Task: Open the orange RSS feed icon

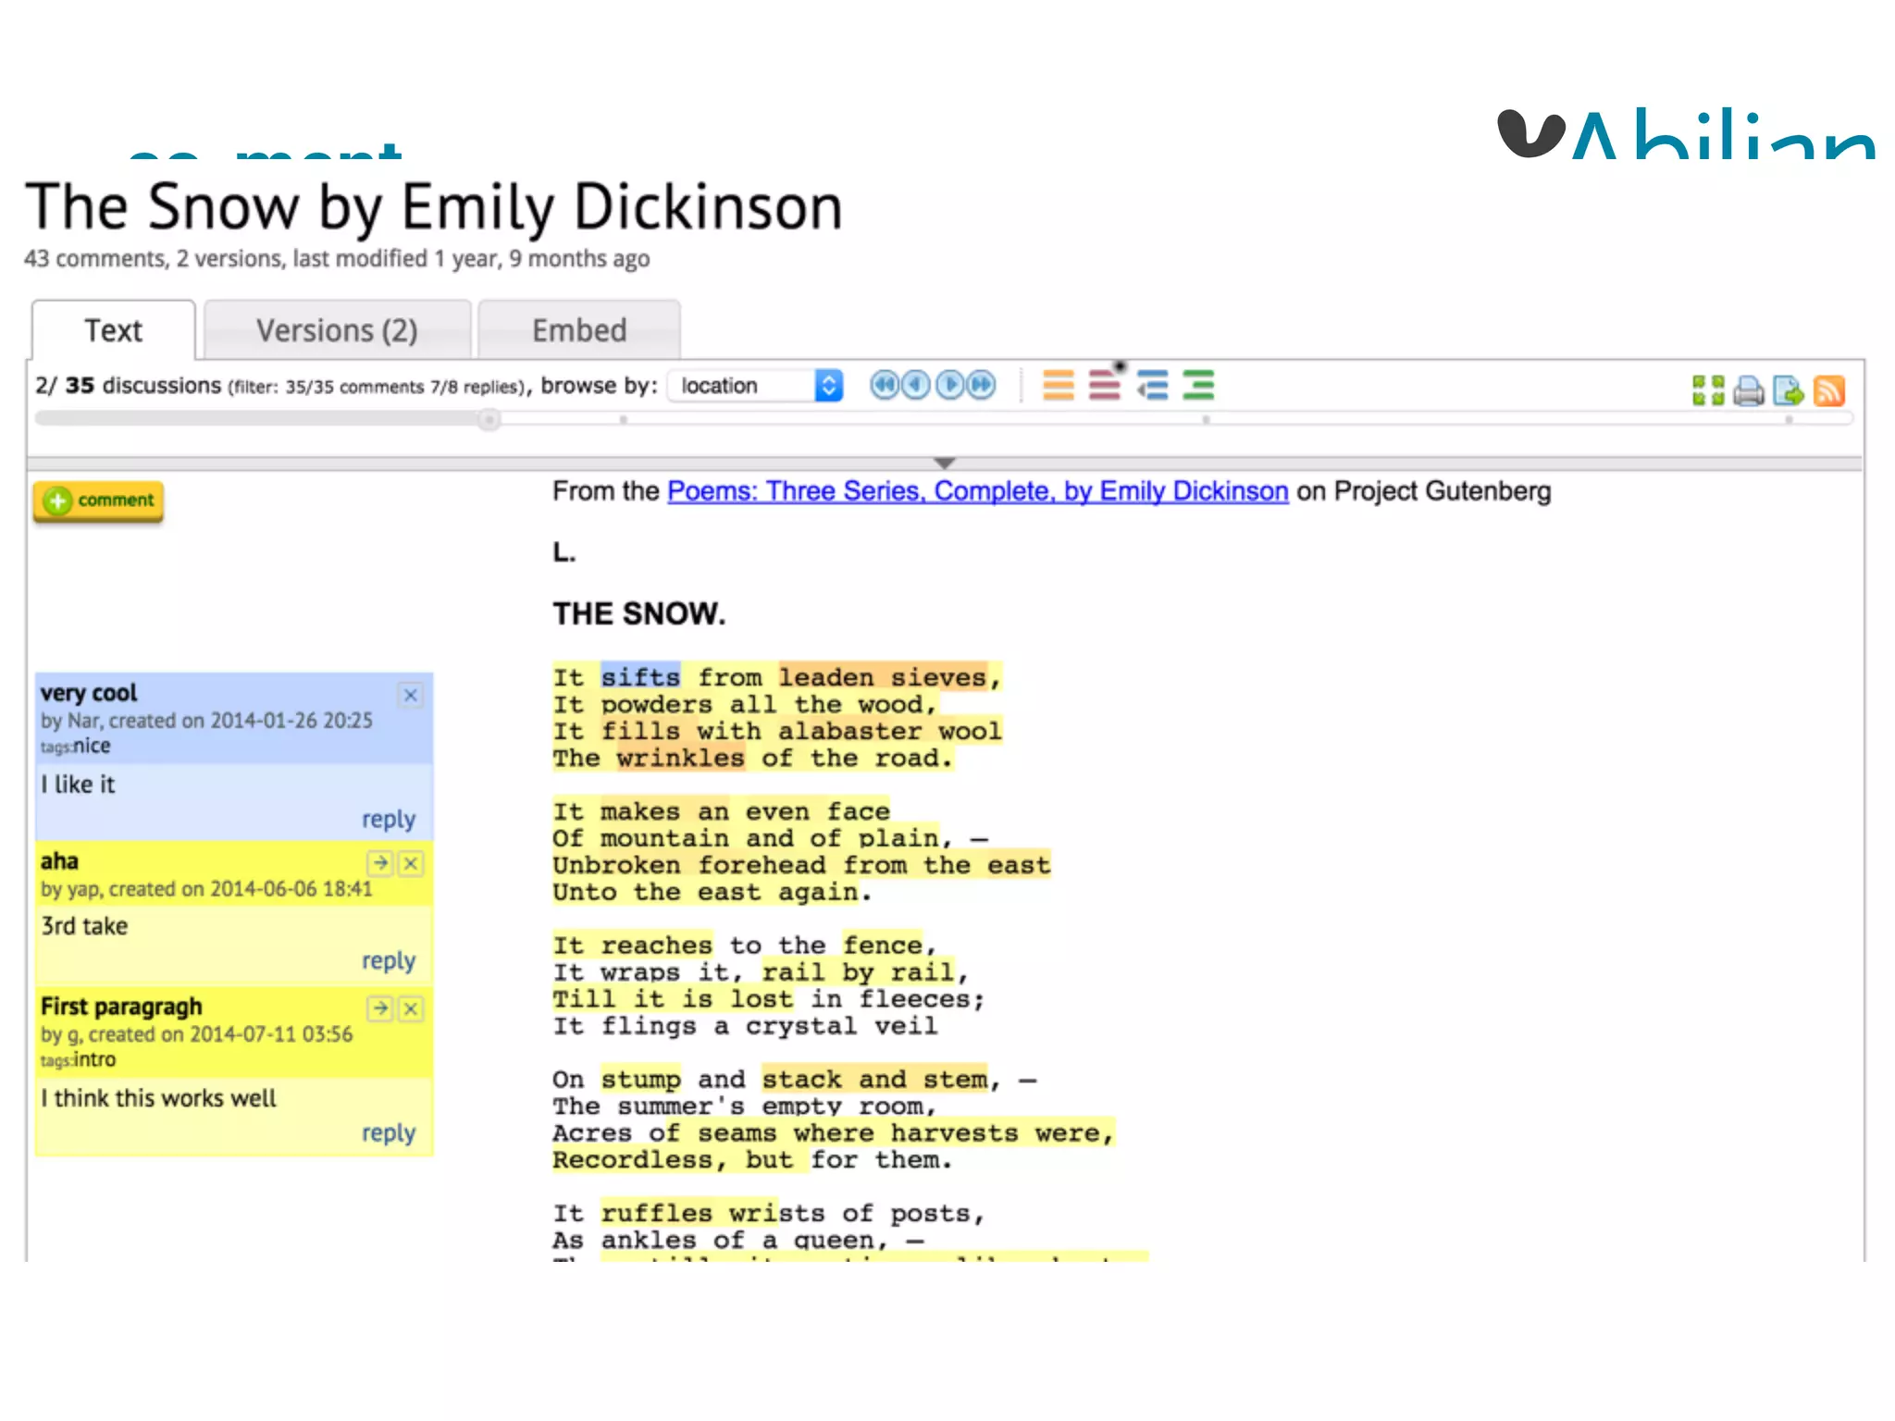Action: coord(1829,390)
